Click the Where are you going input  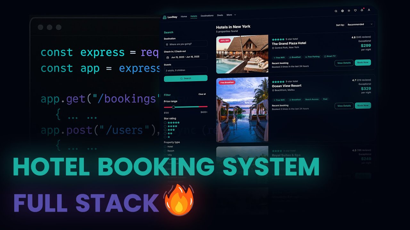pyautogui.click(x=185, y=44)
